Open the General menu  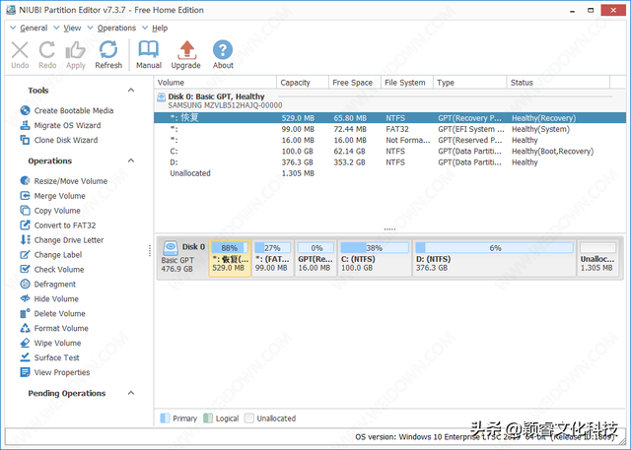(33, 28)
